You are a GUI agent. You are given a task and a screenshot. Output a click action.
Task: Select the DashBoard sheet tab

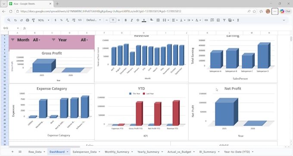pos(57,152)
